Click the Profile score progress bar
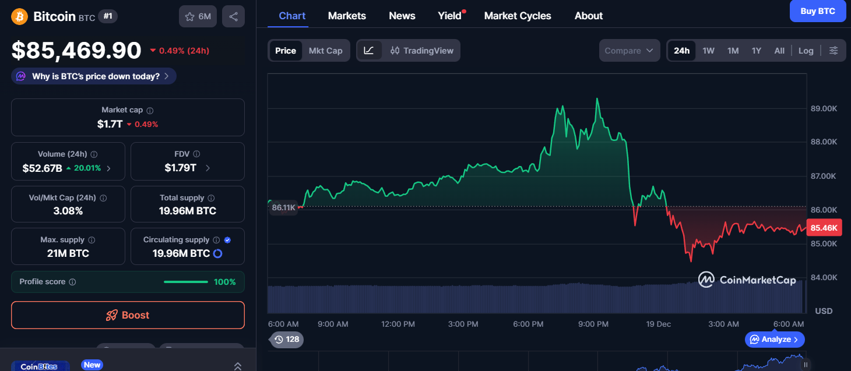The width and height of the screenshot is (851, 371). coord(185,281)
